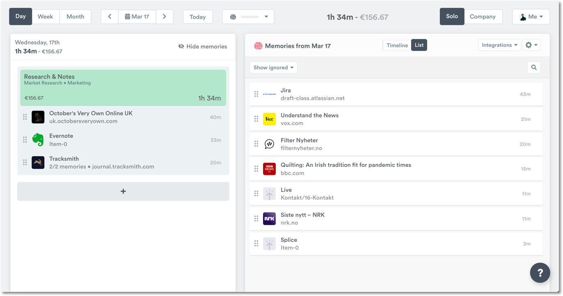
Task: Grab the drag handle on Jira row
Action: pyautogui.click(x=256, y=94)
